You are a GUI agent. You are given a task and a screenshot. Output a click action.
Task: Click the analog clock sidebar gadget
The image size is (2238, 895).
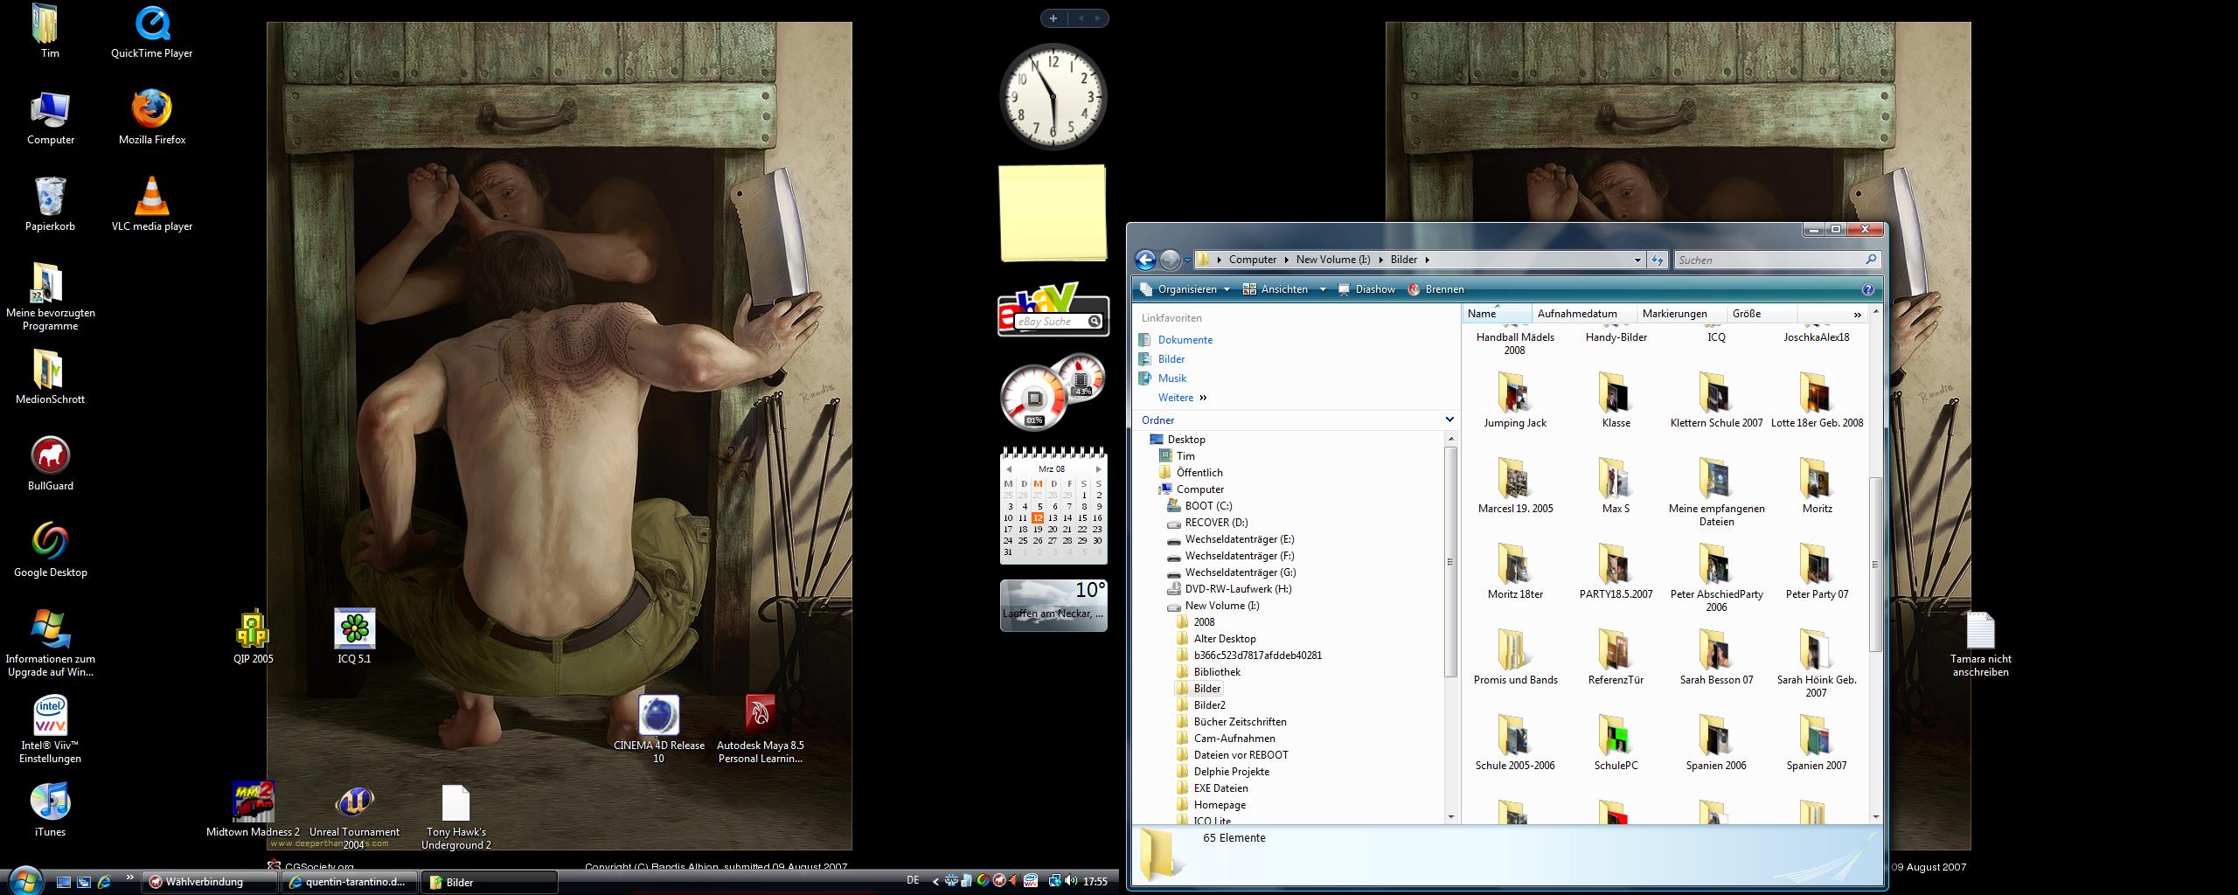[1053, 96]
